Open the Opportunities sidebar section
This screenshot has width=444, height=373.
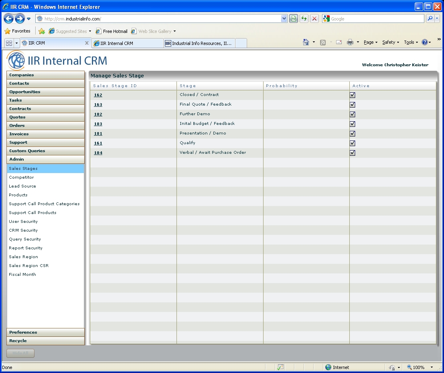pyautogui.click(x=25, y=92)
